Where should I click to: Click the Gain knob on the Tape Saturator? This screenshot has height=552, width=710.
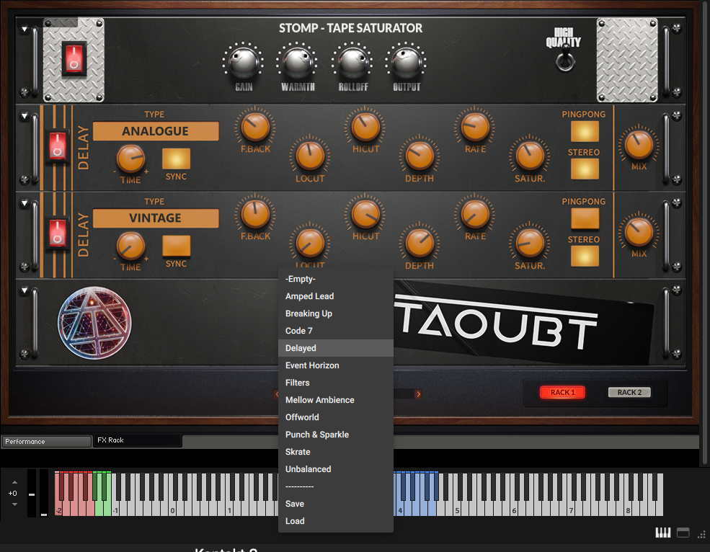(x=243, y=63)
